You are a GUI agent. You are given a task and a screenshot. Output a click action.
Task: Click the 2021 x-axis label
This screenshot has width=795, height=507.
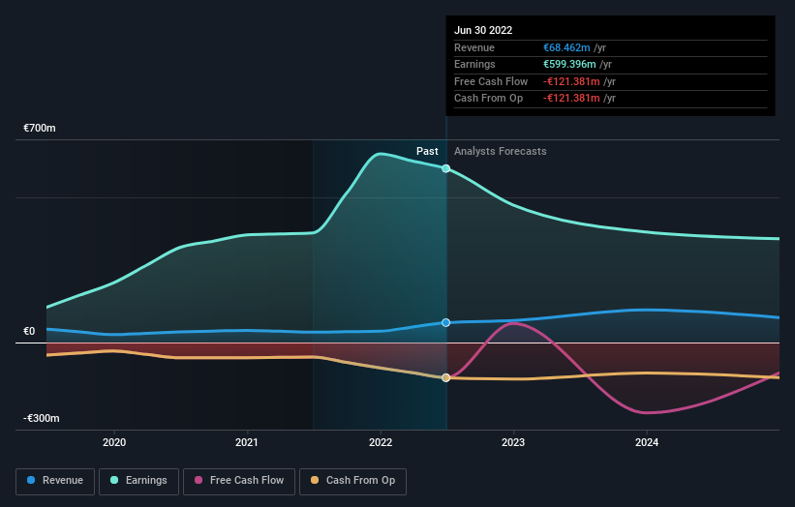pos(246,443)
